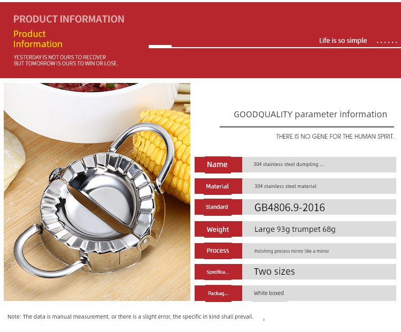This screenshot has width=401, height=332.
Task: Click the red Process label
Action: pos(218,251)
